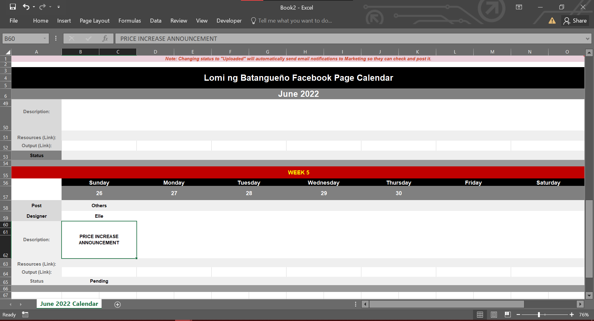Click the Zoom Out minus icon

click(x=518, y=315)
